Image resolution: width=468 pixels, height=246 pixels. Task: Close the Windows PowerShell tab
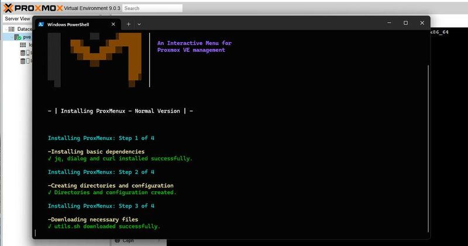[x=113, y=24]
